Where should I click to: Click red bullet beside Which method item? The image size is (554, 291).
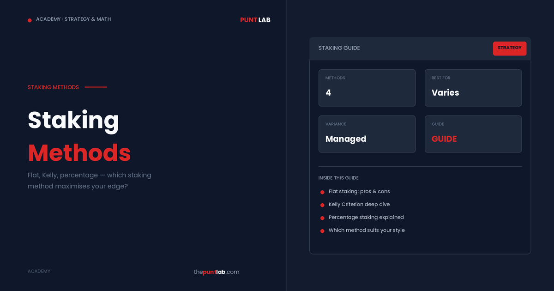tap(322, 231)
